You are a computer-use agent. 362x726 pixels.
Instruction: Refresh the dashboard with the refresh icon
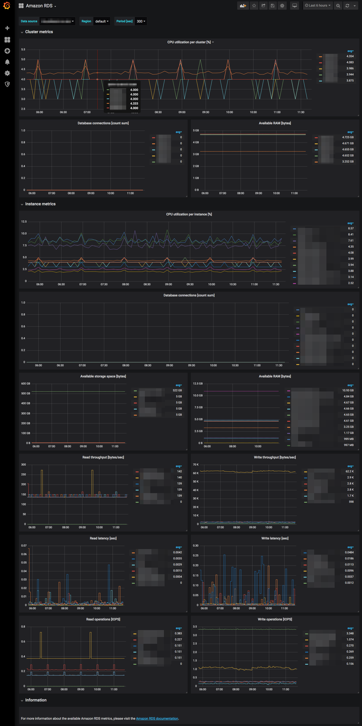pyautogui.click(x=347, y=6)
